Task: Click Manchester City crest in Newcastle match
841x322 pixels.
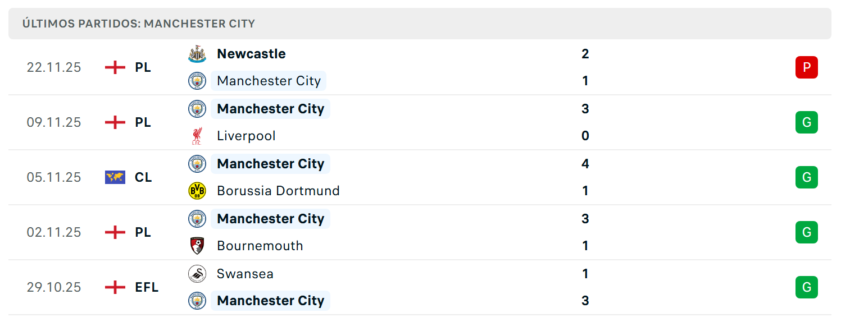Action: (197, 81)
